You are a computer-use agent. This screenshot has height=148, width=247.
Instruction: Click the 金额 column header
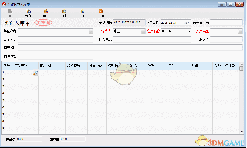pyautogui.click(x=218, y=66)
